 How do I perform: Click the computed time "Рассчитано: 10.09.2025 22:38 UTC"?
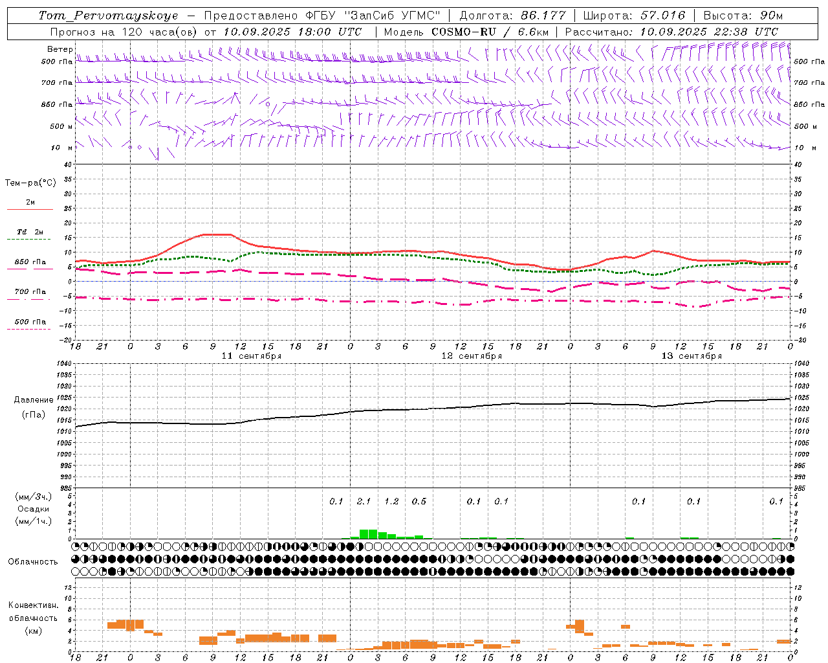(x=671, y=32)
